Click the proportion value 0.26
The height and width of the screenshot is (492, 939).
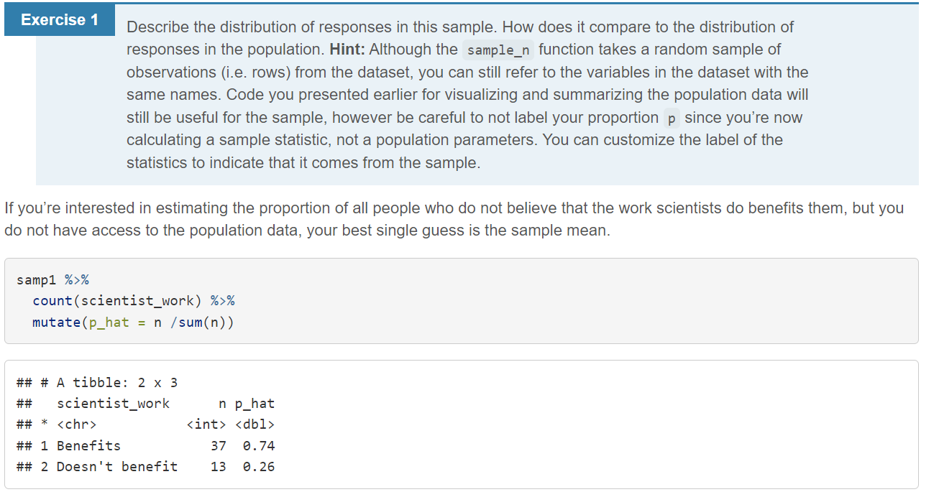pyautogui.click(x=259, y=467)
